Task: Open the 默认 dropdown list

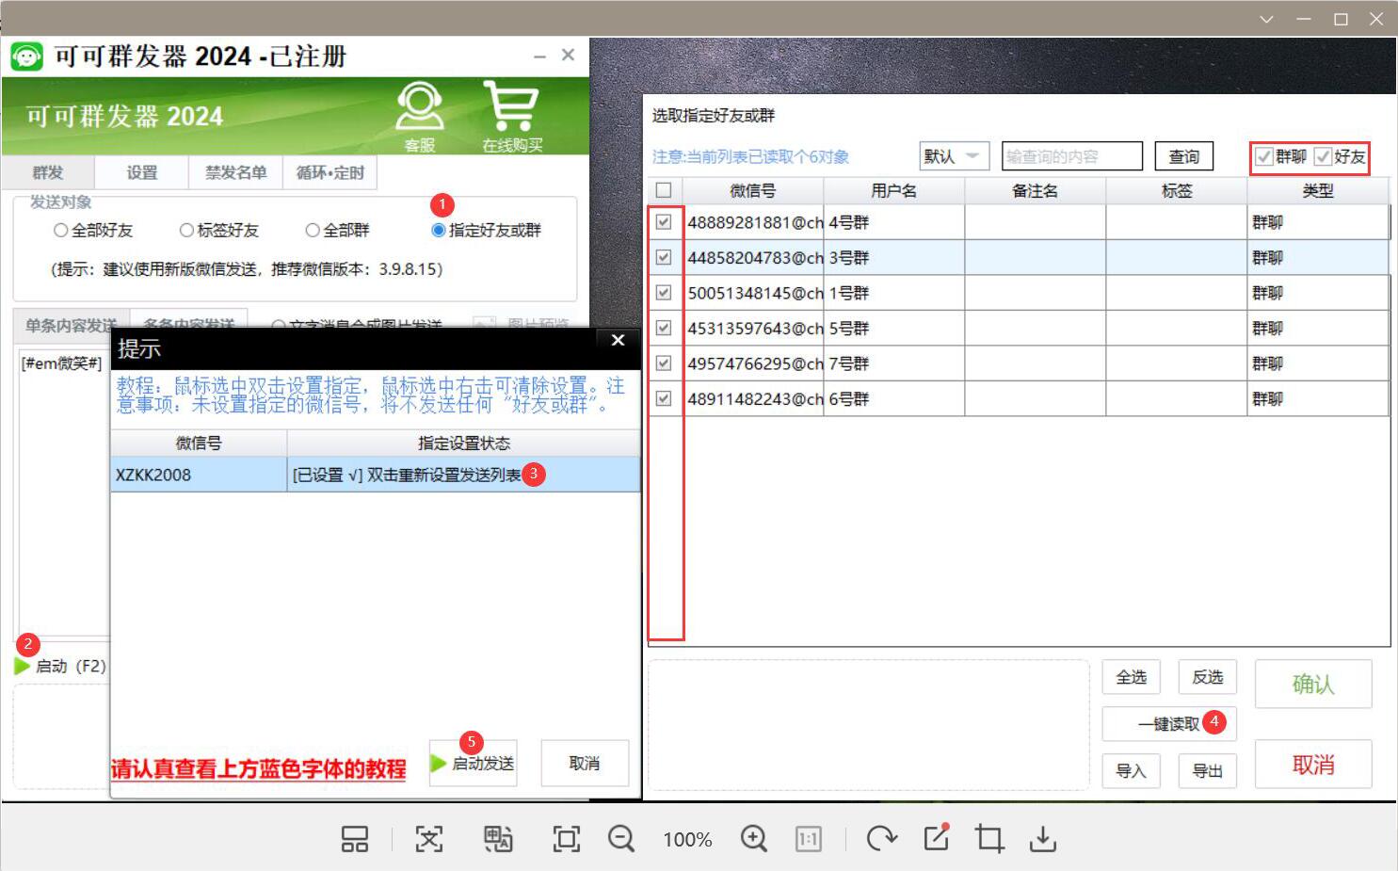Action: point(954,156)
